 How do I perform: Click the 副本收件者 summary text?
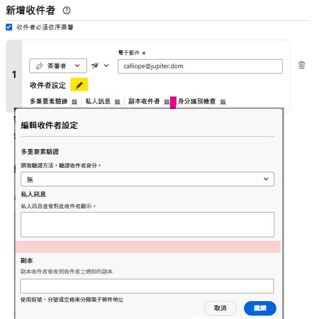[144, 101]
